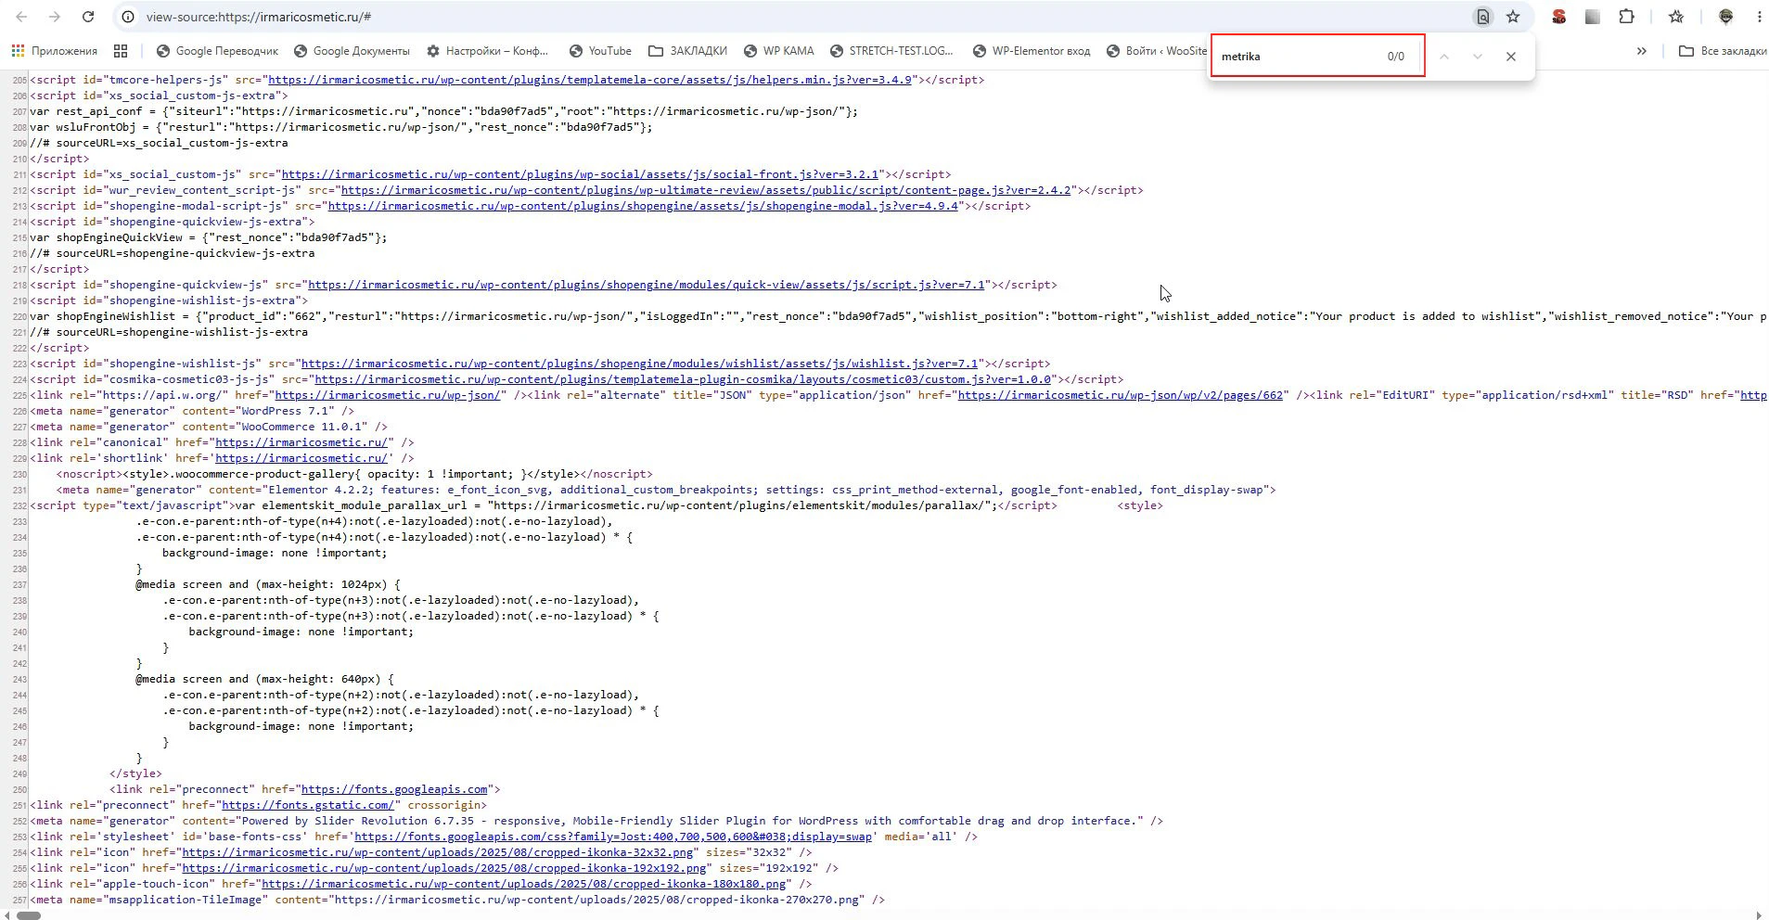Open the bookmarks star list icon
Screen dimensions: 1769x920
[x=1675, y=17]
